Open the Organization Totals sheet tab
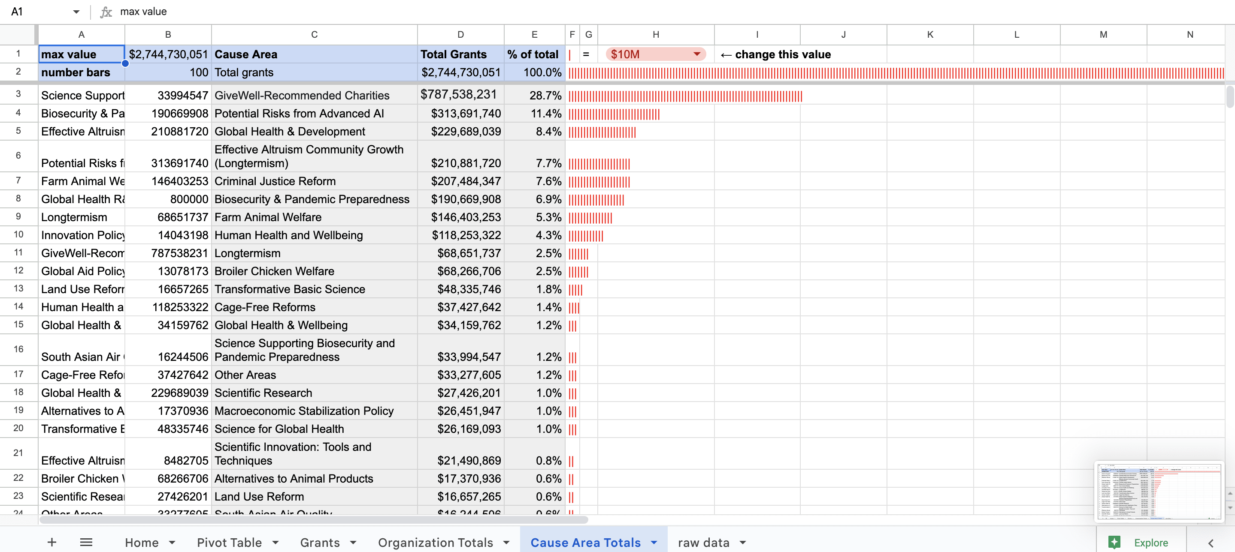 pyautogui.click(x=435, y=543)
